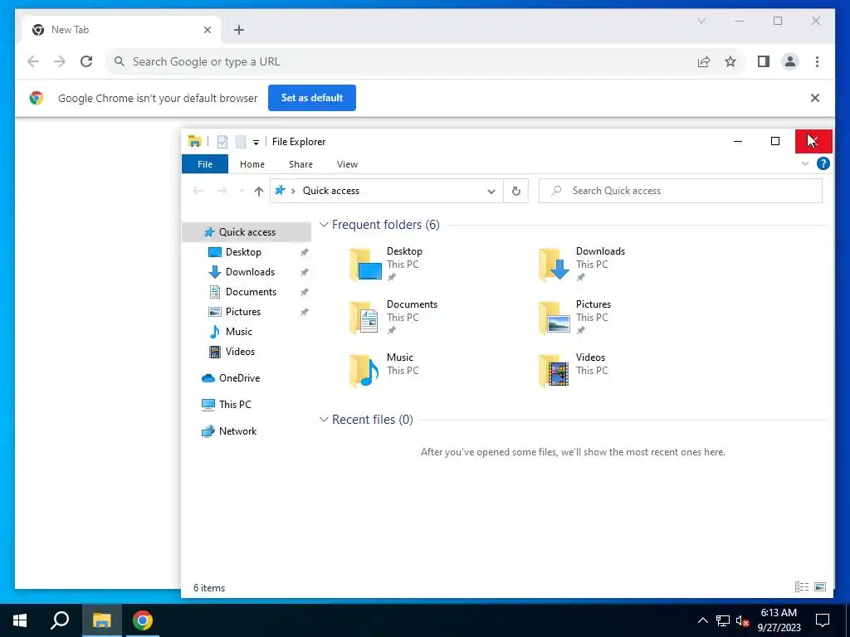
Task: Switch to Details view layout icon
Action: (802, 586)
